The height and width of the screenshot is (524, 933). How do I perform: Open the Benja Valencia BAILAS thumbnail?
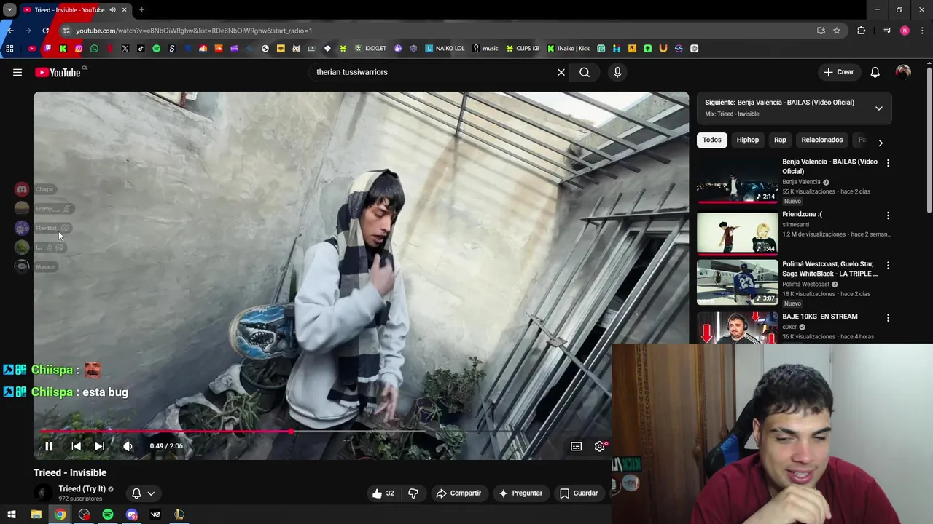pos(737,180)
